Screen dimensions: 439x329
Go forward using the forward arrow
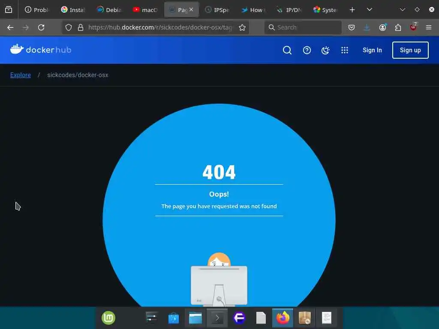25,27
